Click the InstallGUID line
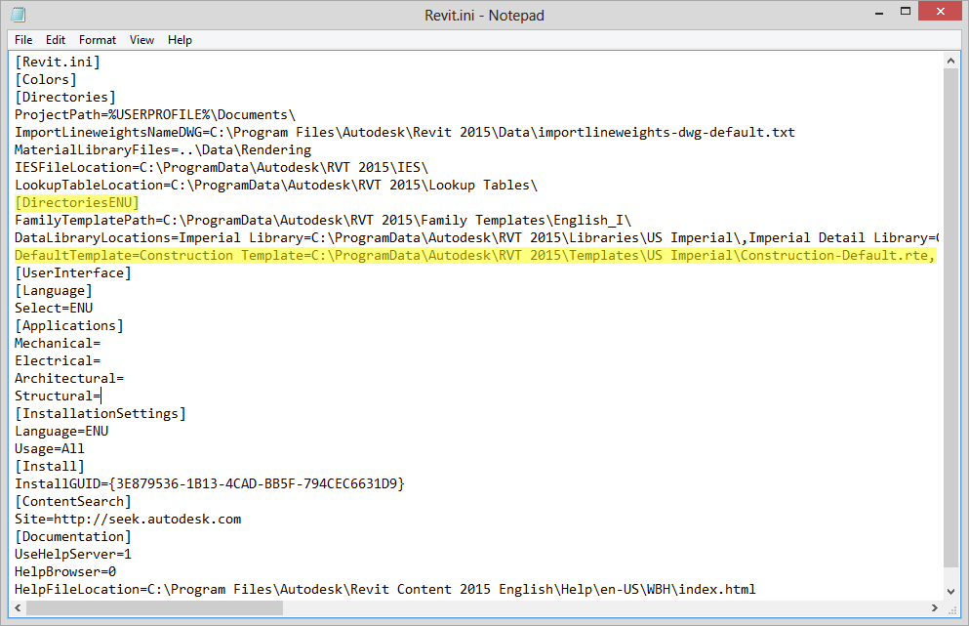Image resolution: width=969 pixels, height=626 pixels. coord(210,483)
